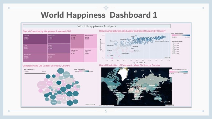Screen dimensions: 212x119
Task: Select the 5.000 circle in Life Ladder size legend
Action: click(x=174, y=47)
